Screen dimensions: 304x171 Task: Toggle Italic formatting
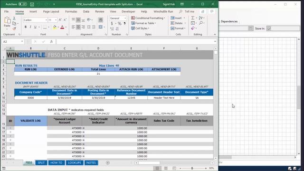(30, 27)
